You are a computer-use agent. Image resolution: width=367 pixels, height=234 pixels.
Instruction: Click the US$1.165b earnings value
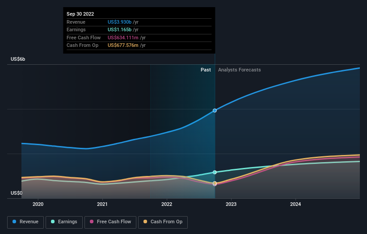coord(119,29)
